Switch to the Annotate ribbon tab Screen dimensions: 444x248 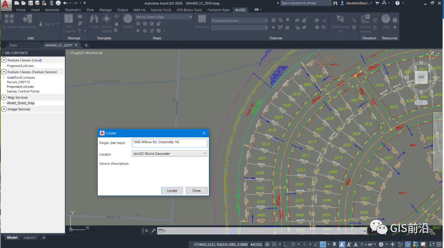52,10
